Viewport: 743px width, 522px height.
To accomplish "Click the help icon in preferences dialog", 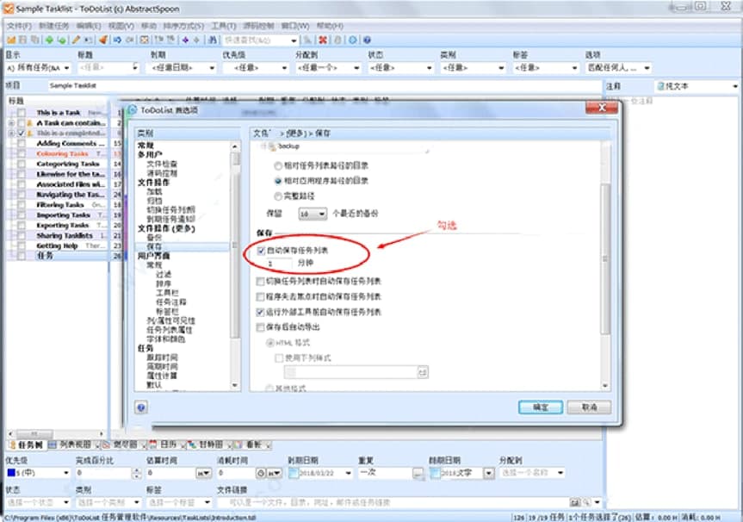I will point(140,407).
